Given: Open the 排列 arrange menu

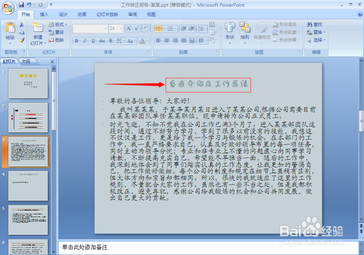Looking at the screenshot, I should coord(245,33).
